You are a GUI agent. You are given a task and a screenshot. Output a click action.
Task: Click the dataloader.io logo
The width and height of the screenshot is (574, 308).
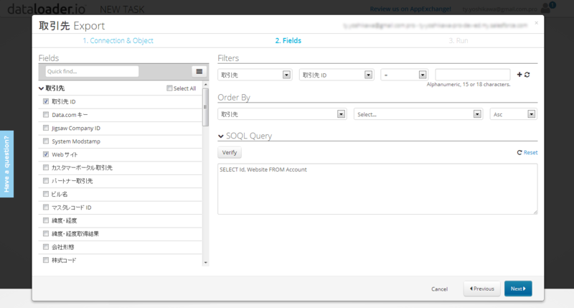pos(47,9)
